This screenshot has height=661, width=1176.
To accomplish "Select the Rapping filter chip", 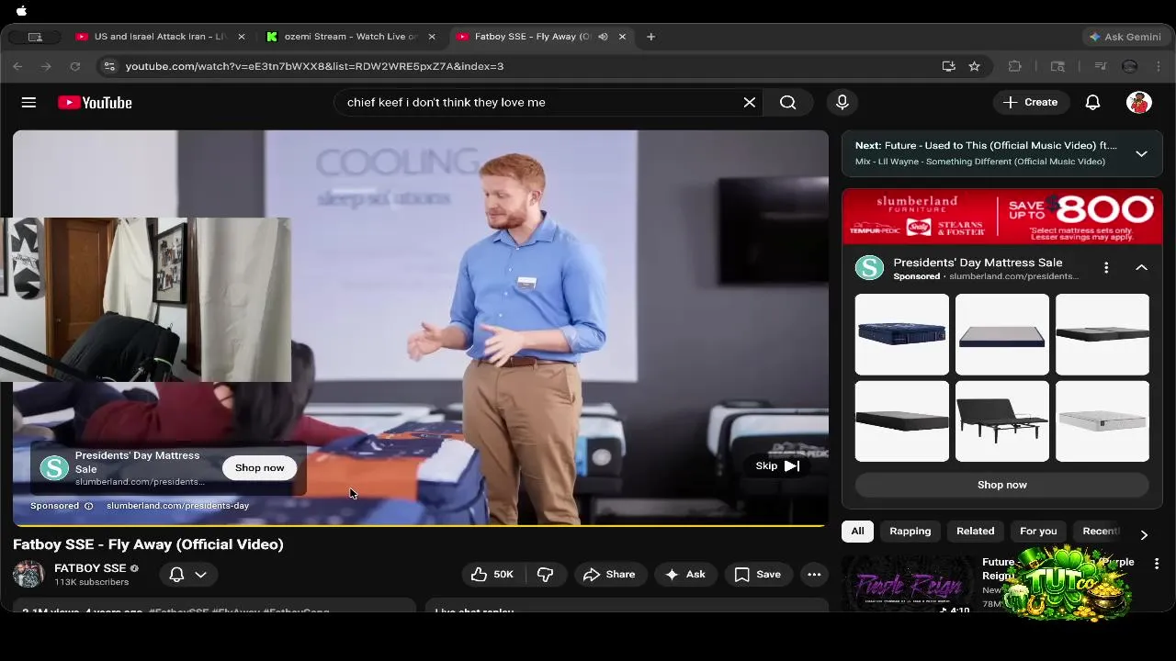I will coord(910,532).
